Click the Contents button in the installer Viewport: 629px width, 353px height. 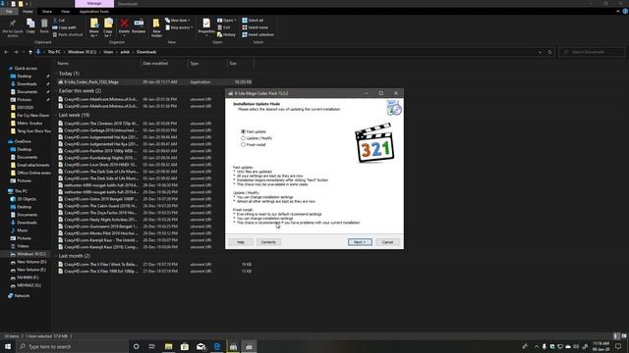(x=268, y=242)
